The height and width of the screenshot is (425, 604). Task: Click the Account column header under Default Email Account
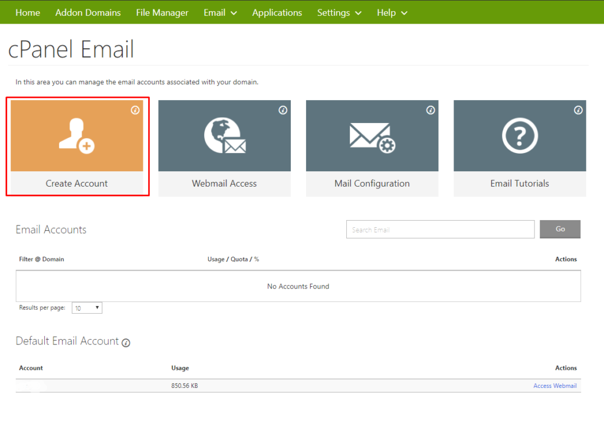click(x=31, y=368)
